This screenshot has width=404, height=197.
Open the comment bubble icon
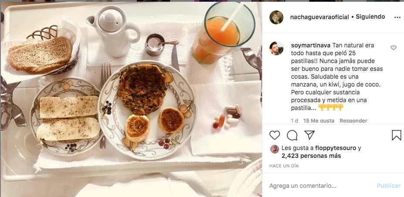292,135
